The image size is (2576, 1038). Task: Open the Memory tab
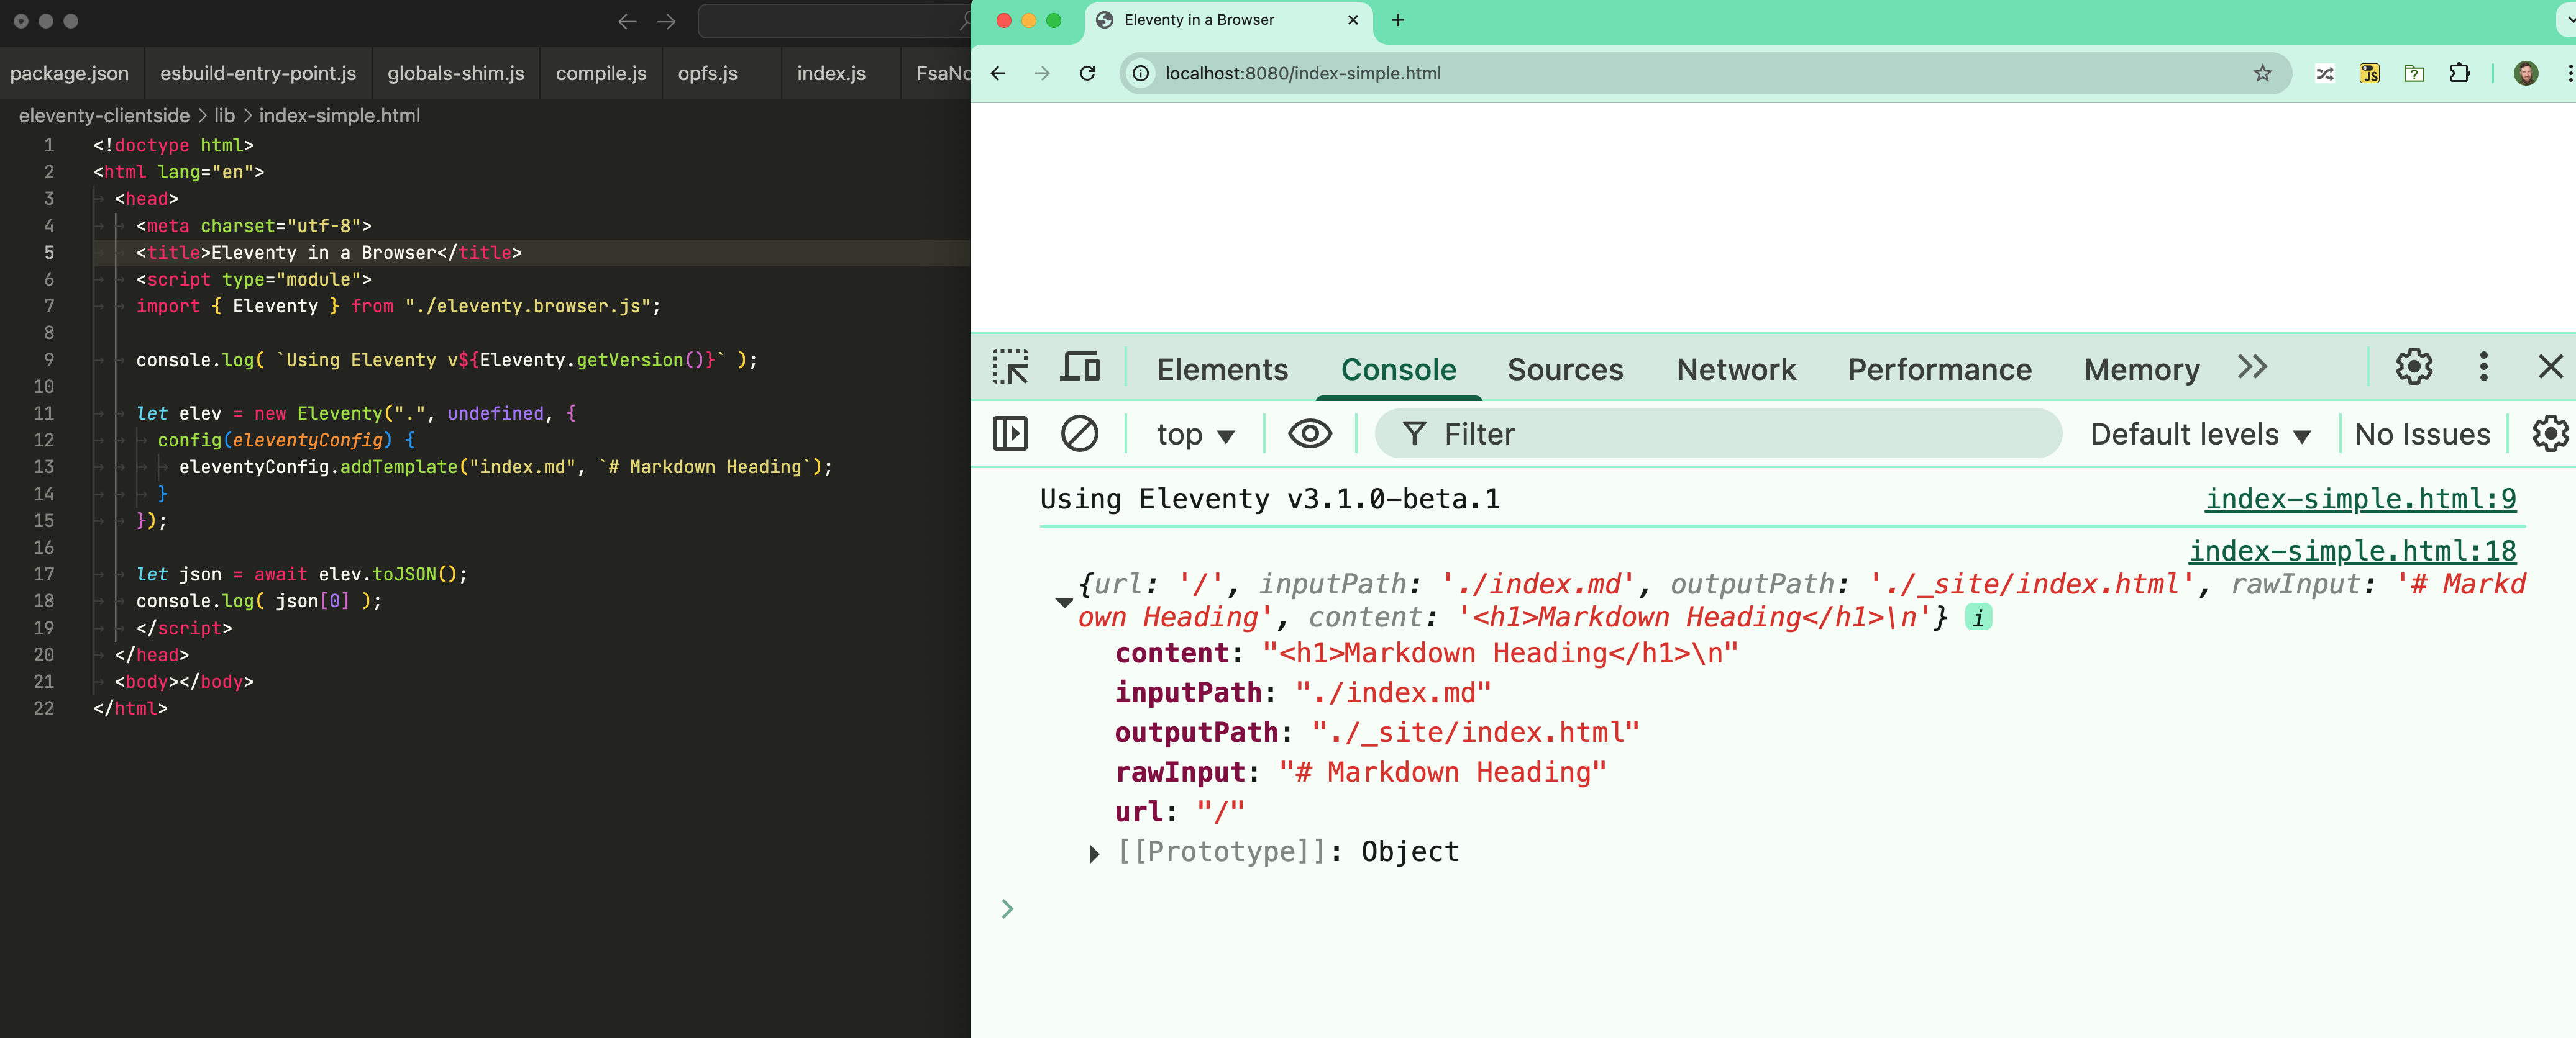(2142, 369)
